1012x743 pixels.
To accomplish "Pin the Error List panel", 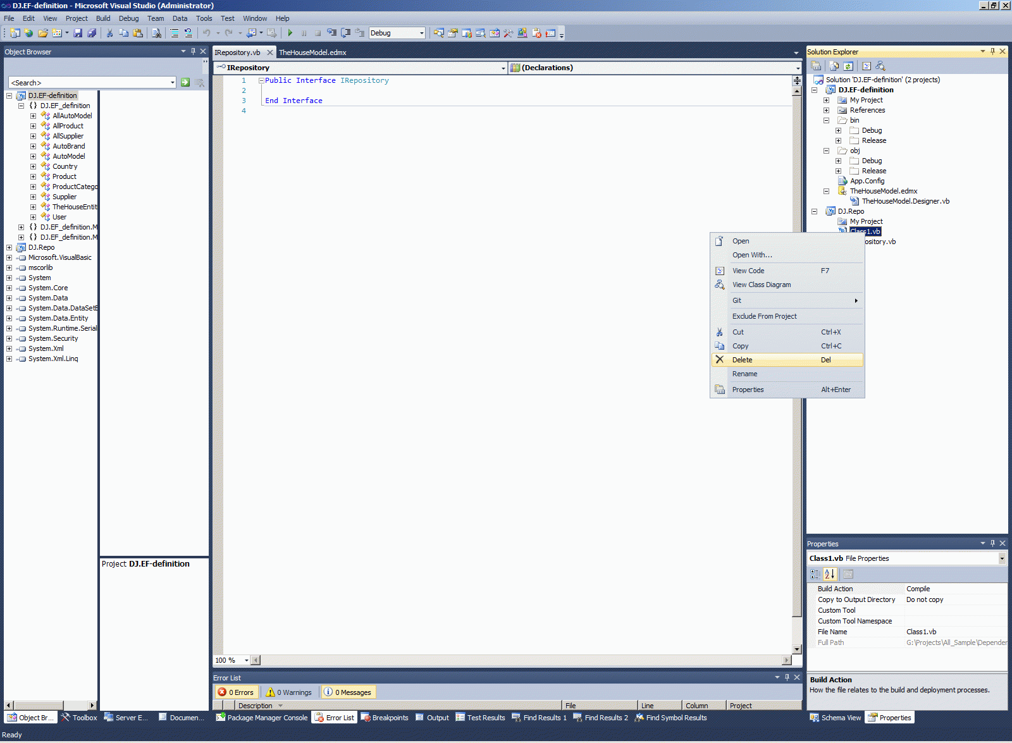I will pos(787,677).
